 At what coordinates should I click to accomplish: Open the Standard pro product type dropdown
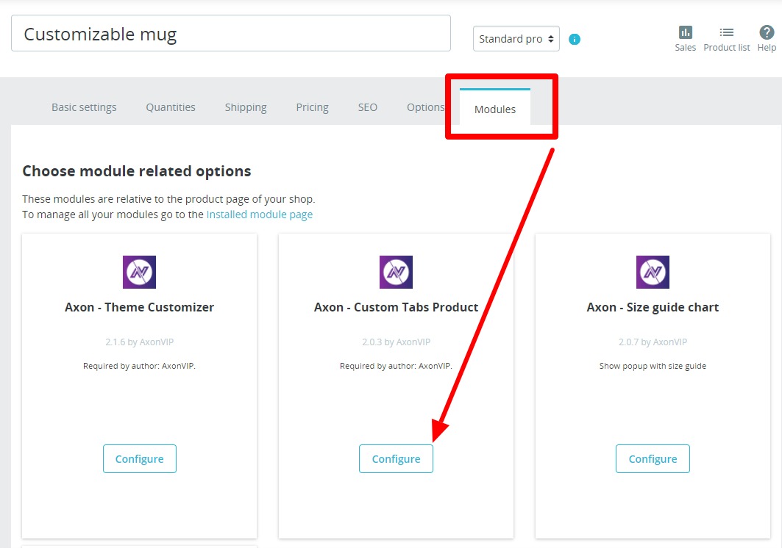point(511,38)
